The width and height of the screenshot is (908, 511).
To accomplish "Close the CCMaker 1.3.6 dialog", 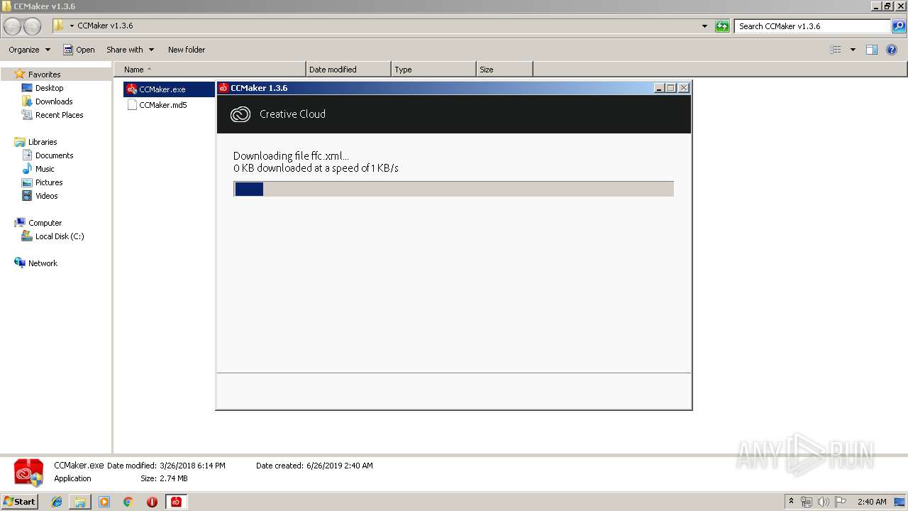I will point(684,88).
